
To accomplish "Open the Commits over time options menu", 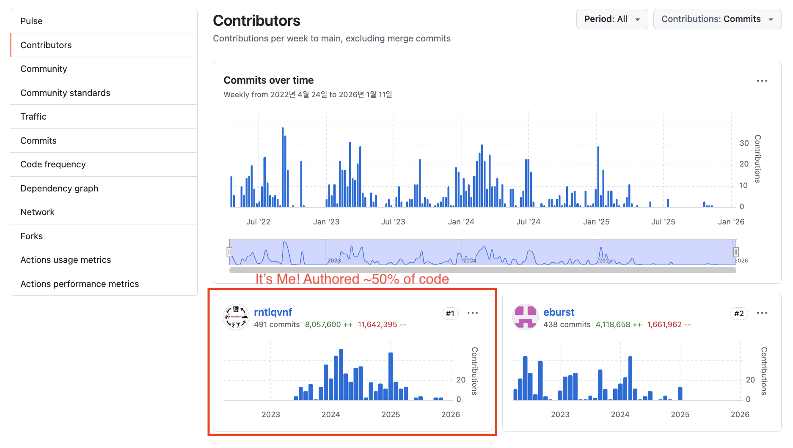I will click(x=762, y=81).
